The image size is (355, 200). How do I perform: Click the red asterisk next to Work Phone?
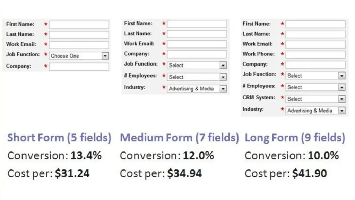283,54
